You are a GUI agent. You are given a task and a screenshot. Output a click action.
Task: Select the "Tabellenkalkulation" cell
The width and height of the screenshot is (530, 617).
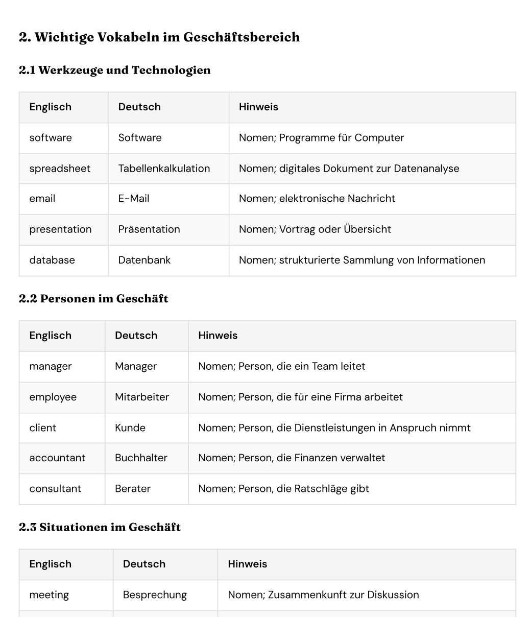point(164,169)
